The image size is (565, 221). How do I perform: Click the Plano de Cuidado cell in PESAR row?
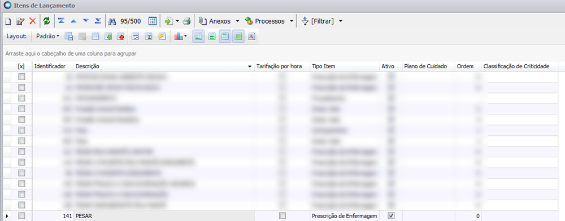click(x=428, y=216)
